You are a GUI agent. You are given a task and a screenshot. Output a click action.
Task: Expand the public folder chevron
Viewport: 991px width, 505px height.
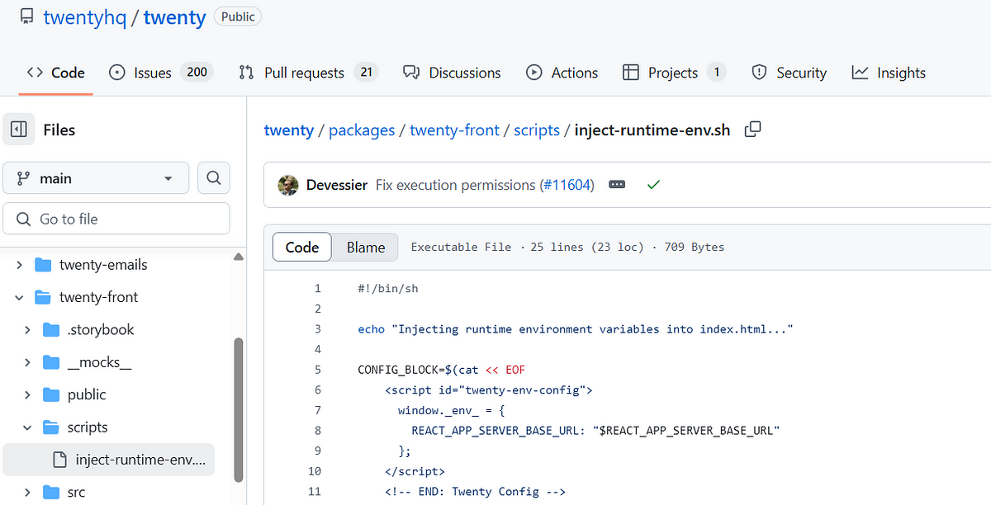(x=27, y=394)
